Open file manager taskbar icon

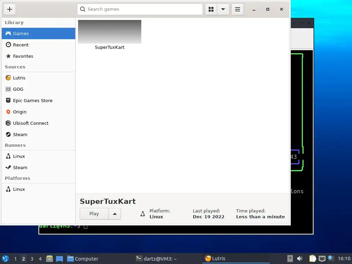49,258
